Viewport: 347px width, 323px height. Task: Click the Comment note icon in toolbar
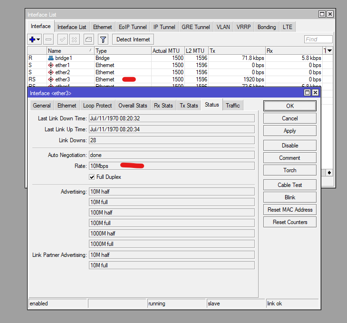coord(88,39)
